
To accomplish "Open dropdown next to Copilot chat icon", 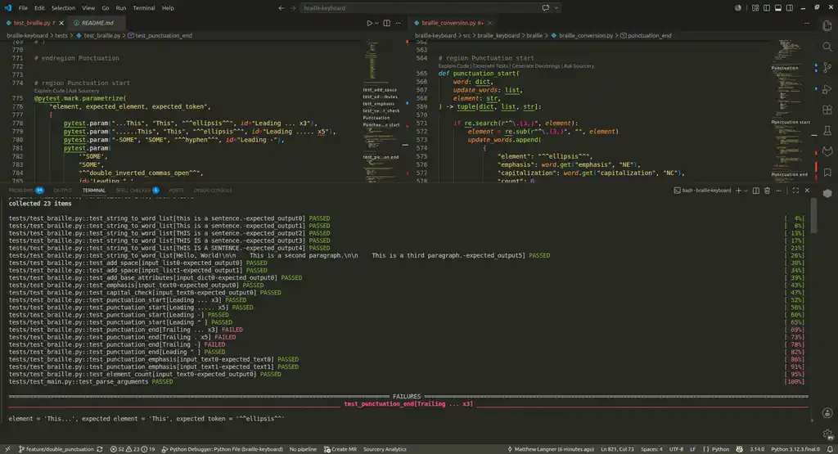I will point(556,8).
